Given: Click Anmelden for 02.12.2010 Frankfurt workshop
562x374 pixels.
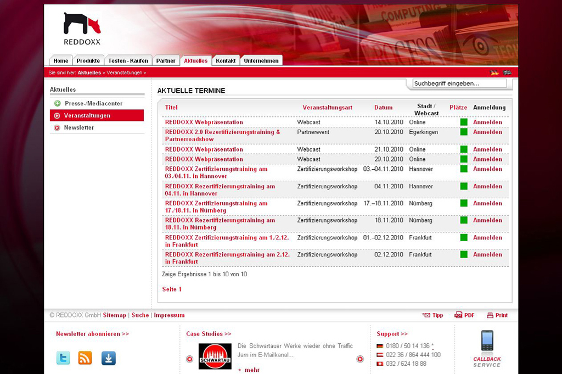Looking at the screenshot, I should (x=487, y=254).
